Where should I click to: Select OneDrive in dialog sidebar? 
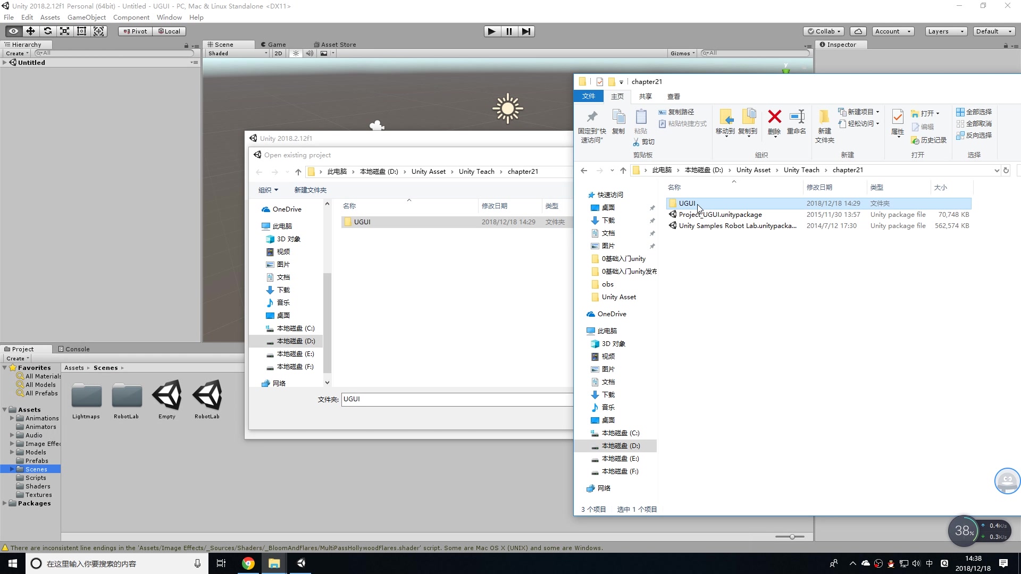282,209
